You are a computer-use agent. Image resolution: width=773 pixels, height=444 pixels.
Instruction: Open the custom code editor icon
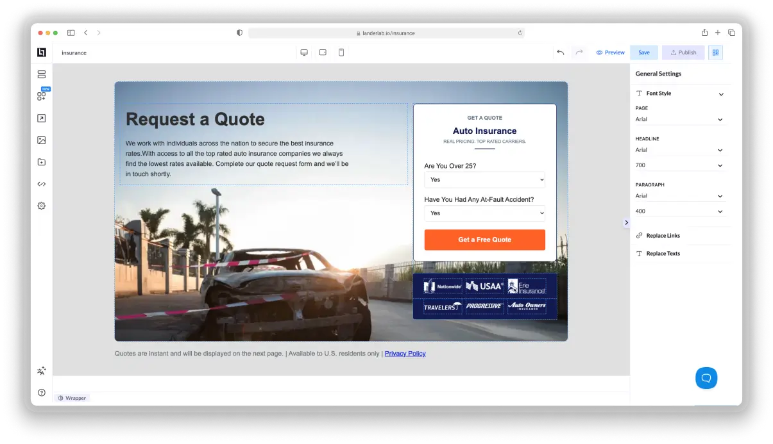coord(42,184)
